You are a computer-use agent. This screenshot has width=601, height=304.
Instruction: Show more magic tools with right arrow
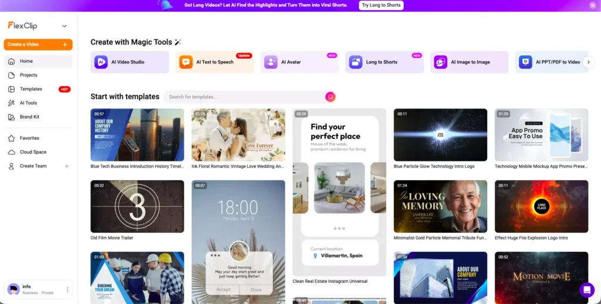588,62
